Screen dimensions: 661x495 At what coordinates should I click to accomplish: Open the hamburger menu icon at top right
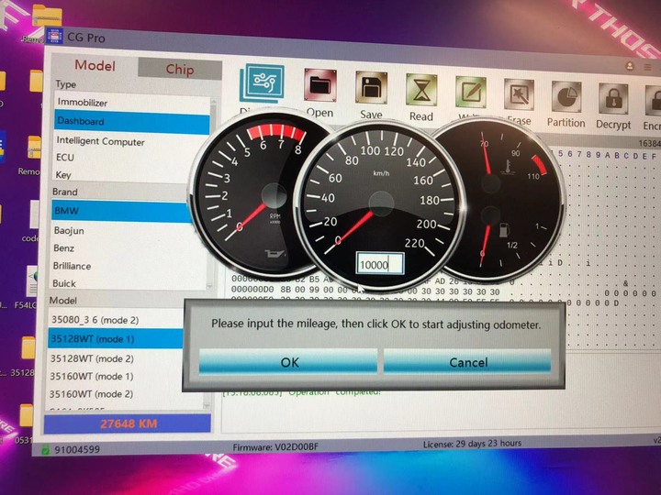tap(648, 67)
